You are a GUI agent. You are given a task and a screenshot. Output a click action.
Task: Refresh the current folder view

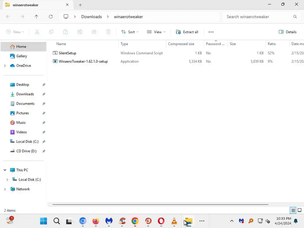pyautogui.click(x=51, y=17)
